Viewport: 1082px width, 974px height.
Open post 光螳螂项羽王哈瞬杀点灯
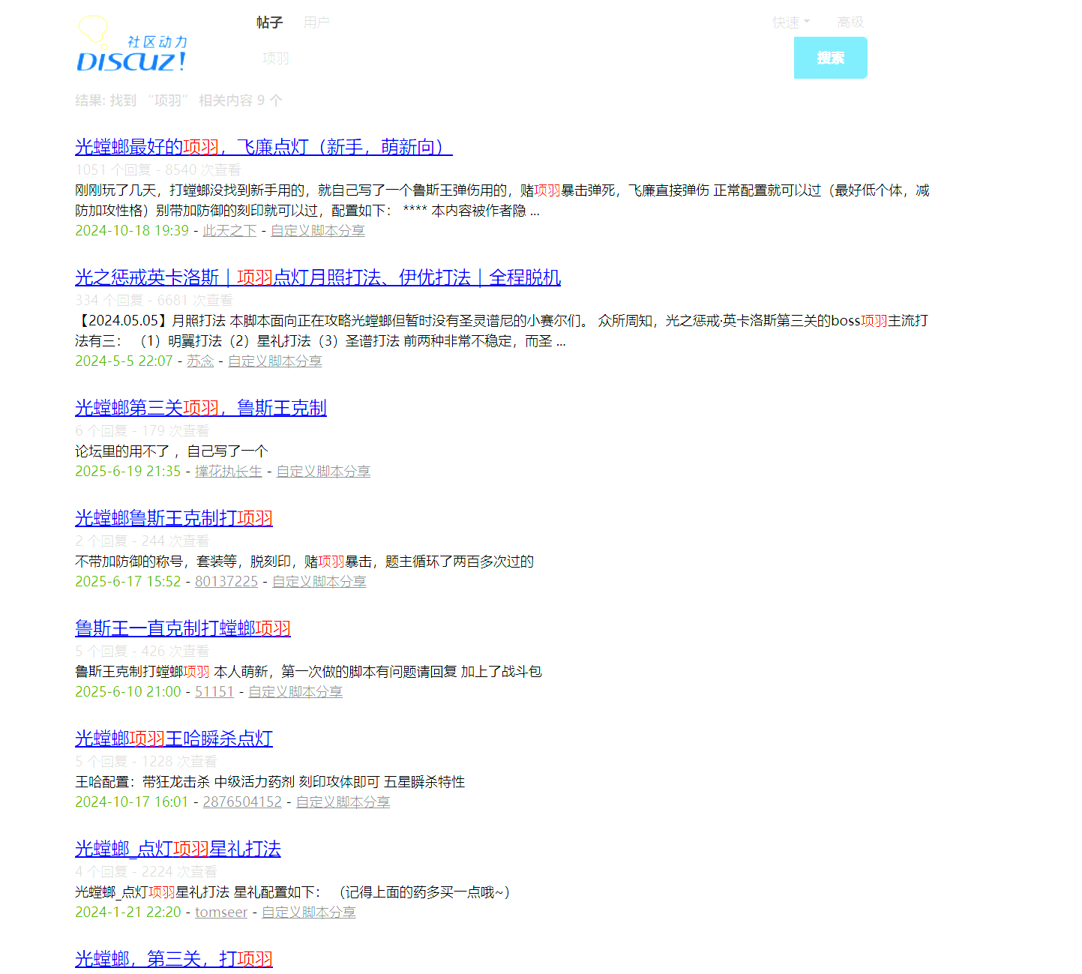[174, 739]
